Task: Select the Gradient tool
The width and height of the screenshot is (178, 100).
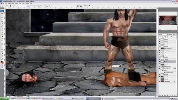Action: [2, 36]
